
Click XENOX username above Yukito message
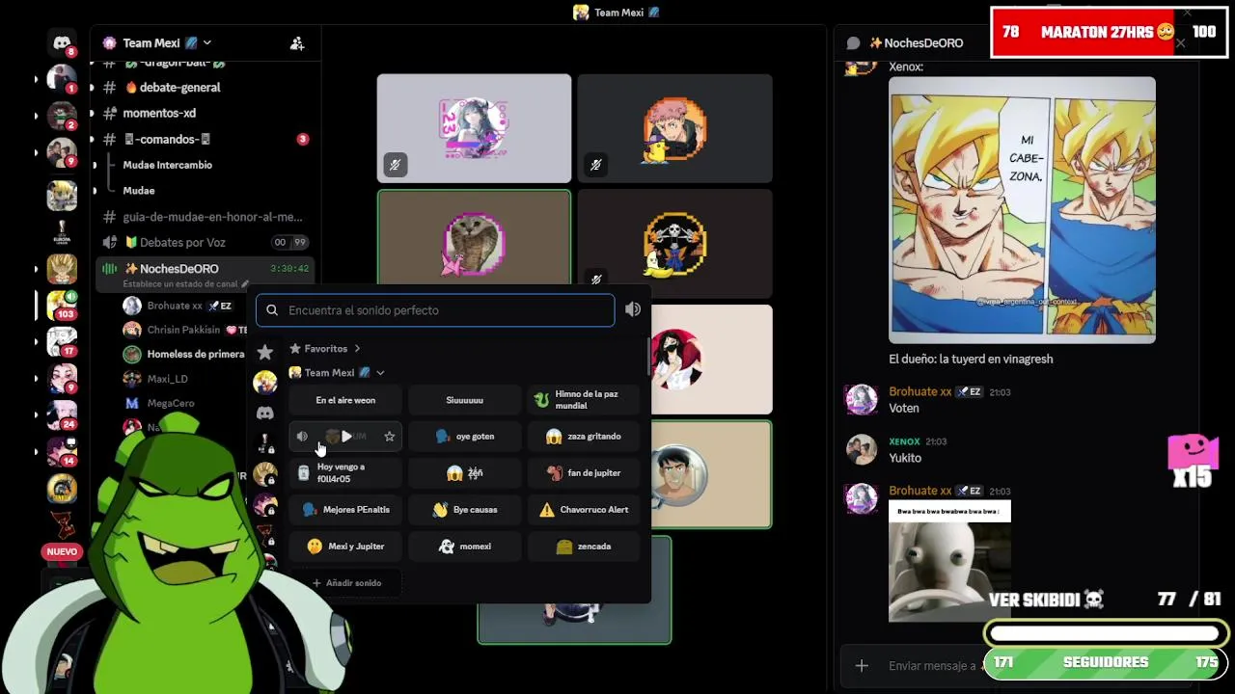[x=904, y=441]
